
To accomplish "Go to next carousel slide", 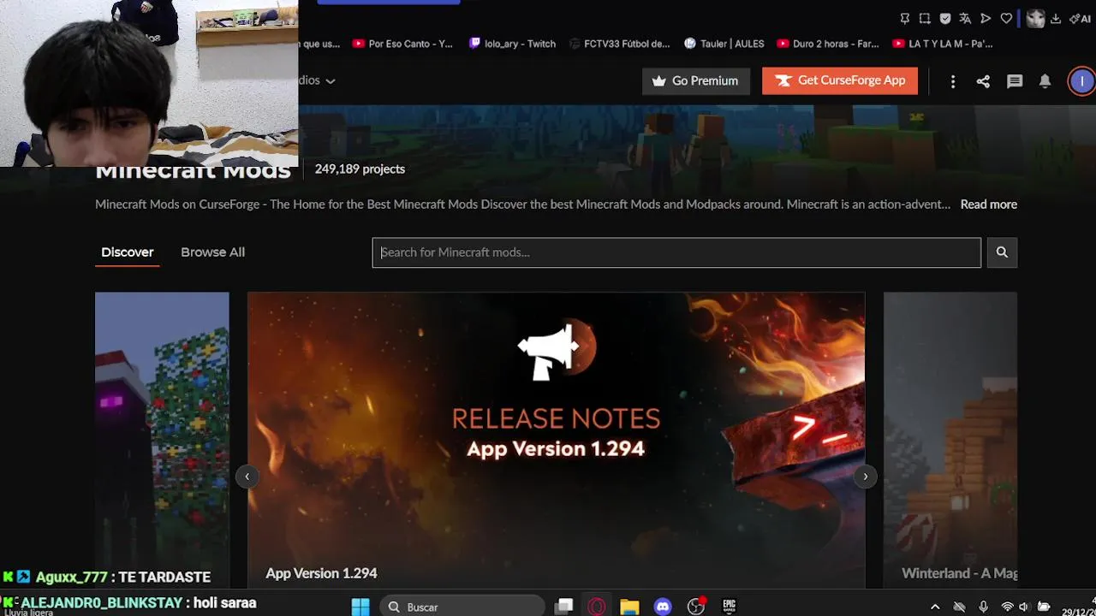I will coord(866,477).
